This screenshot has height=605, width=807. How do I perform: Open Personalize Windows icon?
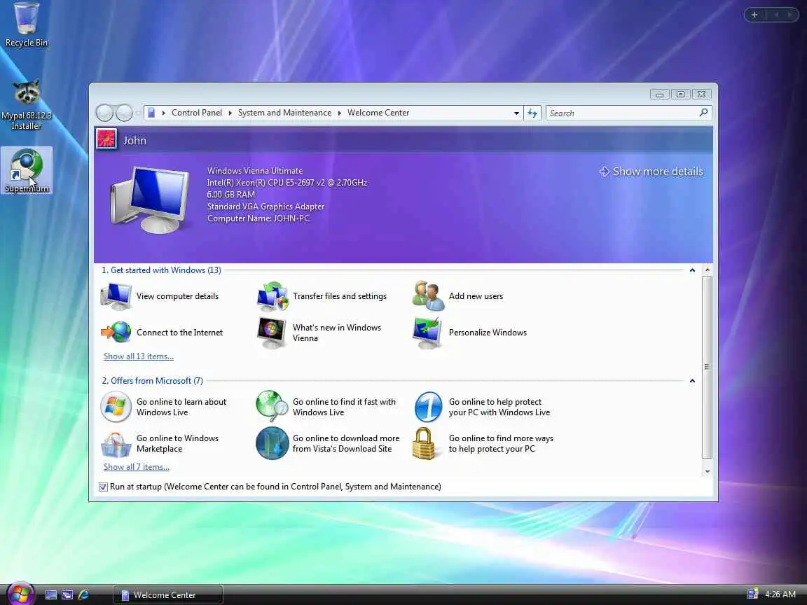point(428,333)
